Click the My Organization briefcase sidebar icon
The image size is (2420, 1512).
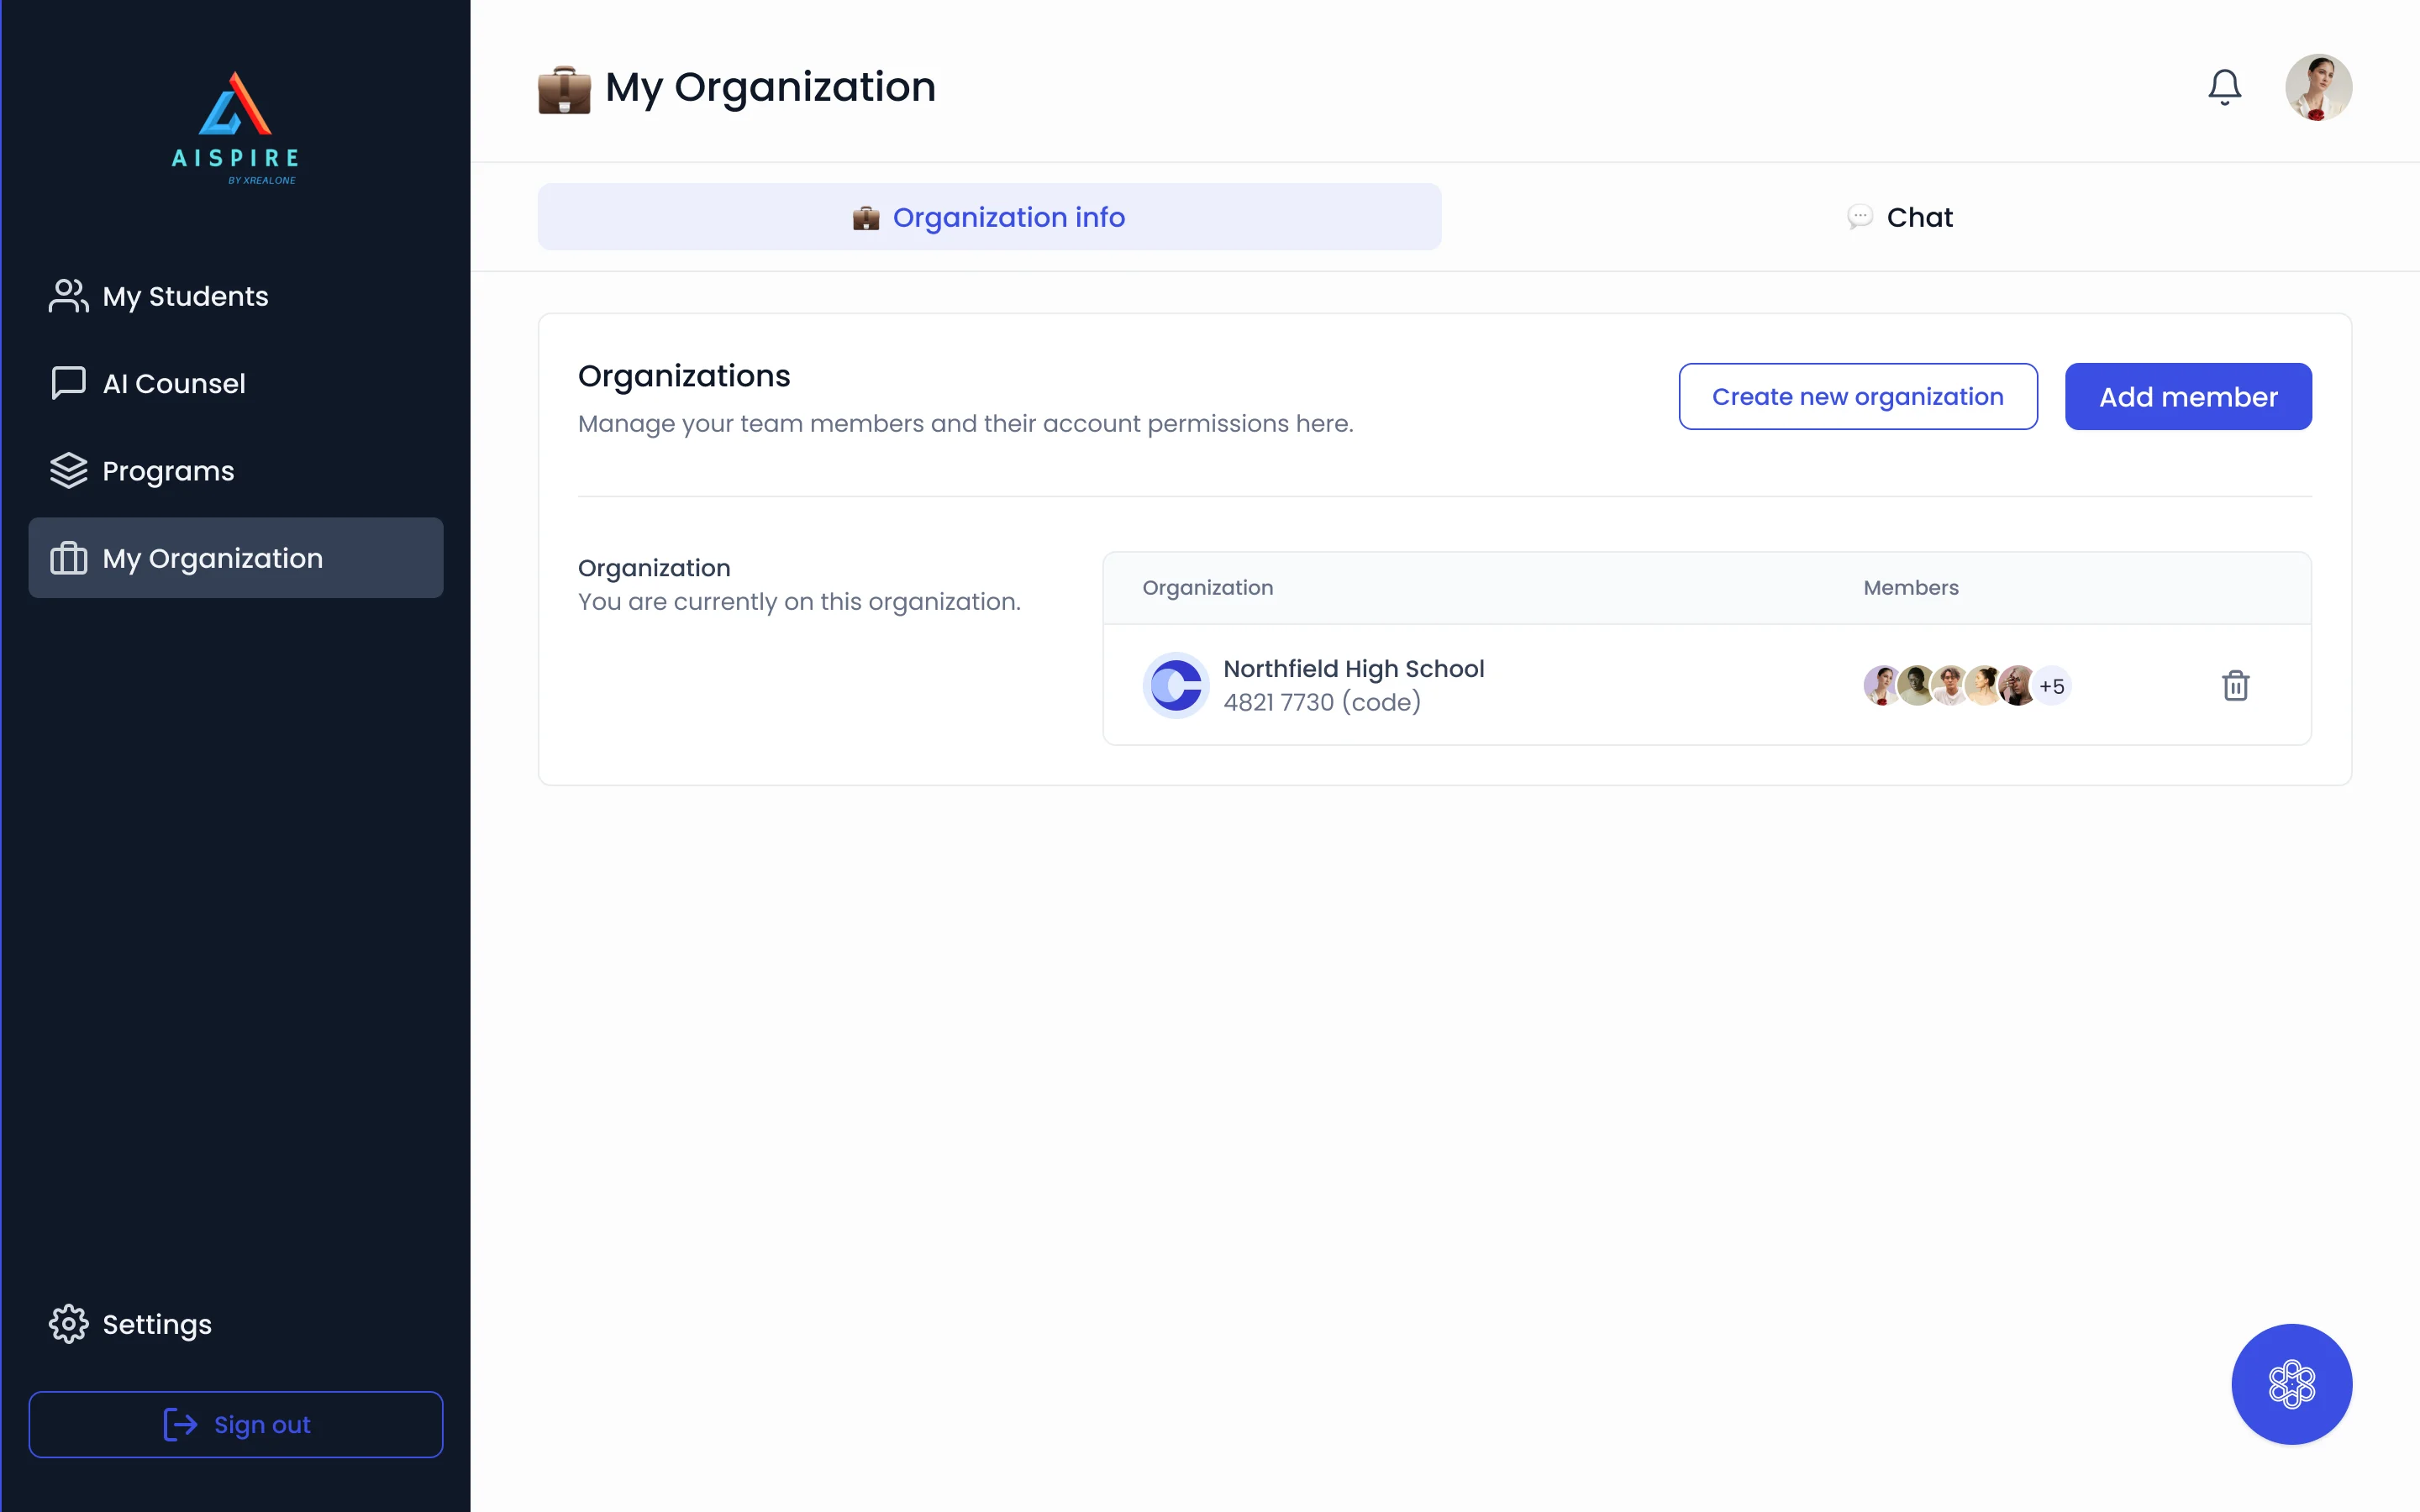point(68,558)
